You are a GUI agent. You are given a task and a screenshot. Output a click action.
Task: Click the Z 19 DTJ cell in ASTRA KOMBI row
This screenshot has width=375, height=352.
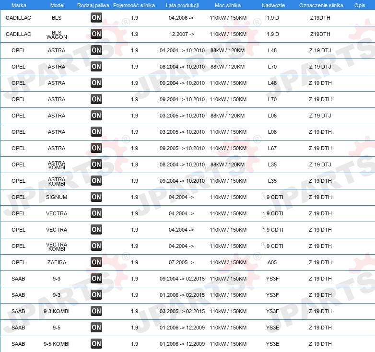tap(320, 164)
